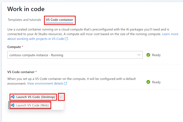The width and height of the screenshot is (183, 122).
Task: Toggle the launch options split-button chevron
Action: 61,97
